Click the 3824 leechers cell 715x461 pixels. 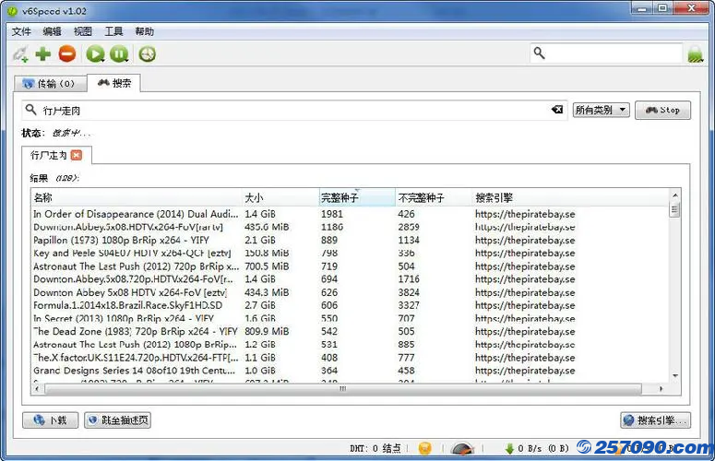point(409,292)
